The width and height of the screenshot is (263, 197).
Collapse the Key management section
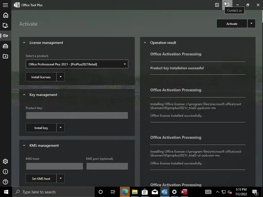(24, 95)
